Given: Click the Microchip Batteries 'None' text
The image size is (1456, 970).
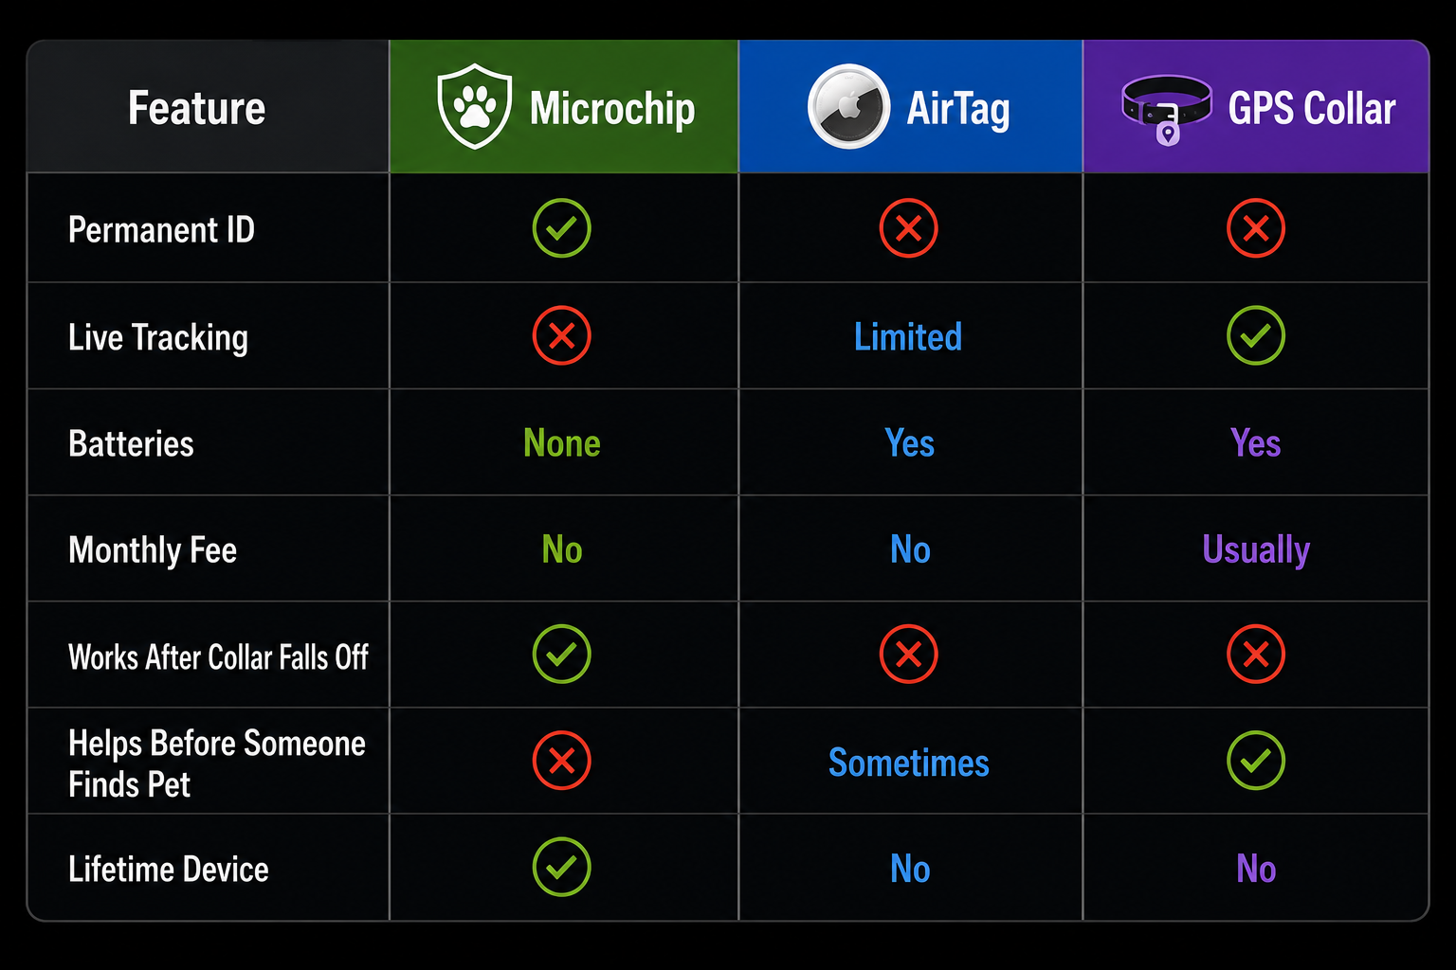Looking at the screenshot, I should click(x=562, y=443).
